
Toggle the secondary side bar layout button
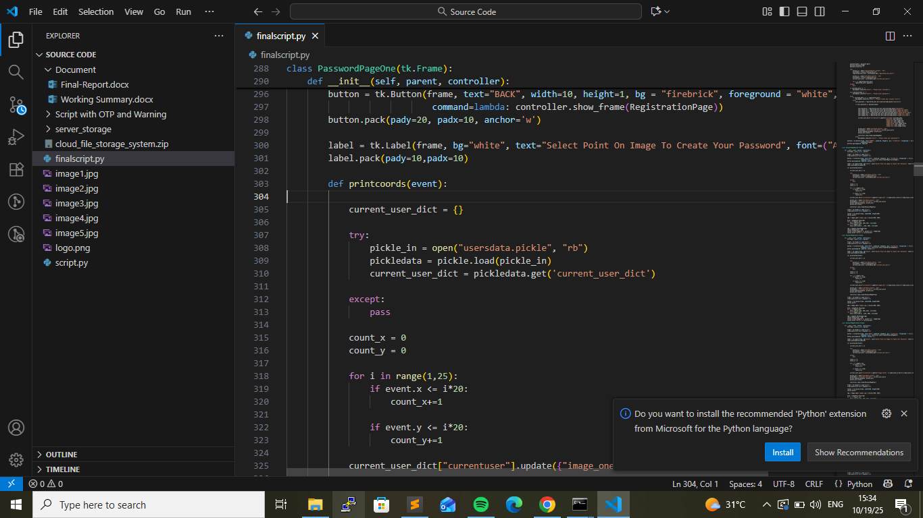[x=820, y=11]
